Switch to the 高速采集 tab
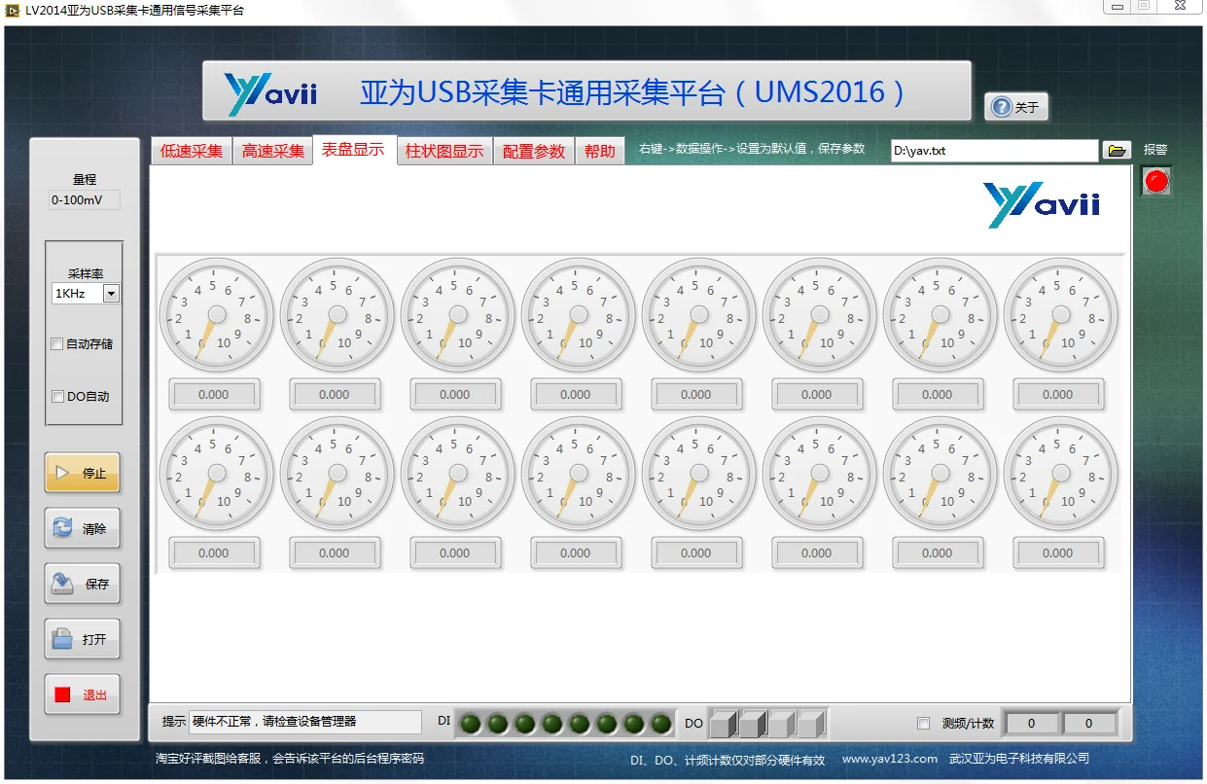The image size is (1207, 784). 273,152
